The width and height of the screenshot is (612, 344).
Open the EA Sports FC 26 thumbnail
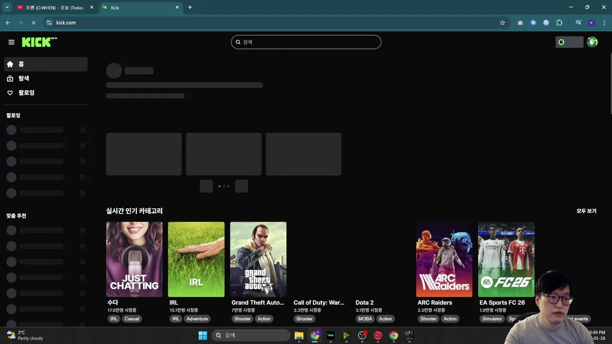[506, 259]
